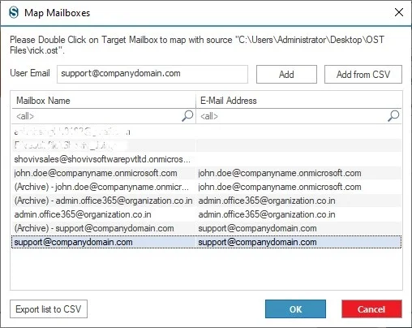Confirm mapping with OK button
The height and width of the screenshot is (328, 412).
coord(295,309)
